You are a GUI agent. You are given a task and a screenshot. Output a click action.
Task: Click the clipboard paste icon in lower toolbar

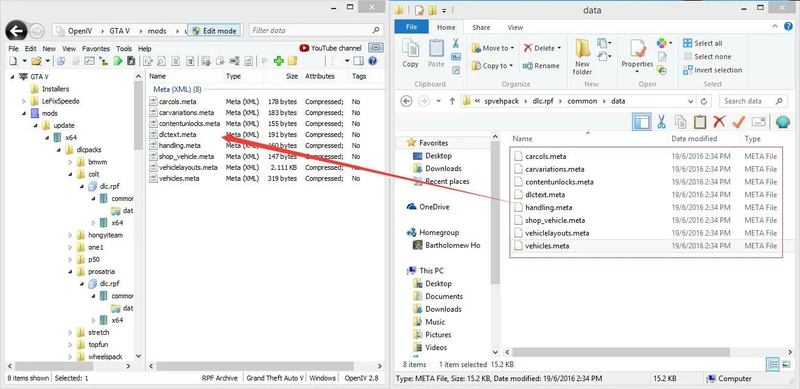700,122
